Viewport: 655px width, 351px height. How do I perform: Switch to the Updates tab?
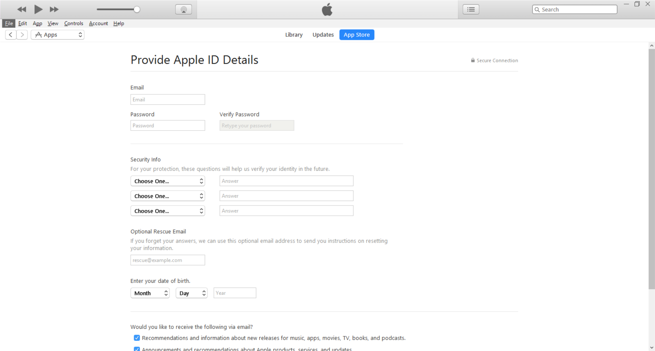point(323,34)
